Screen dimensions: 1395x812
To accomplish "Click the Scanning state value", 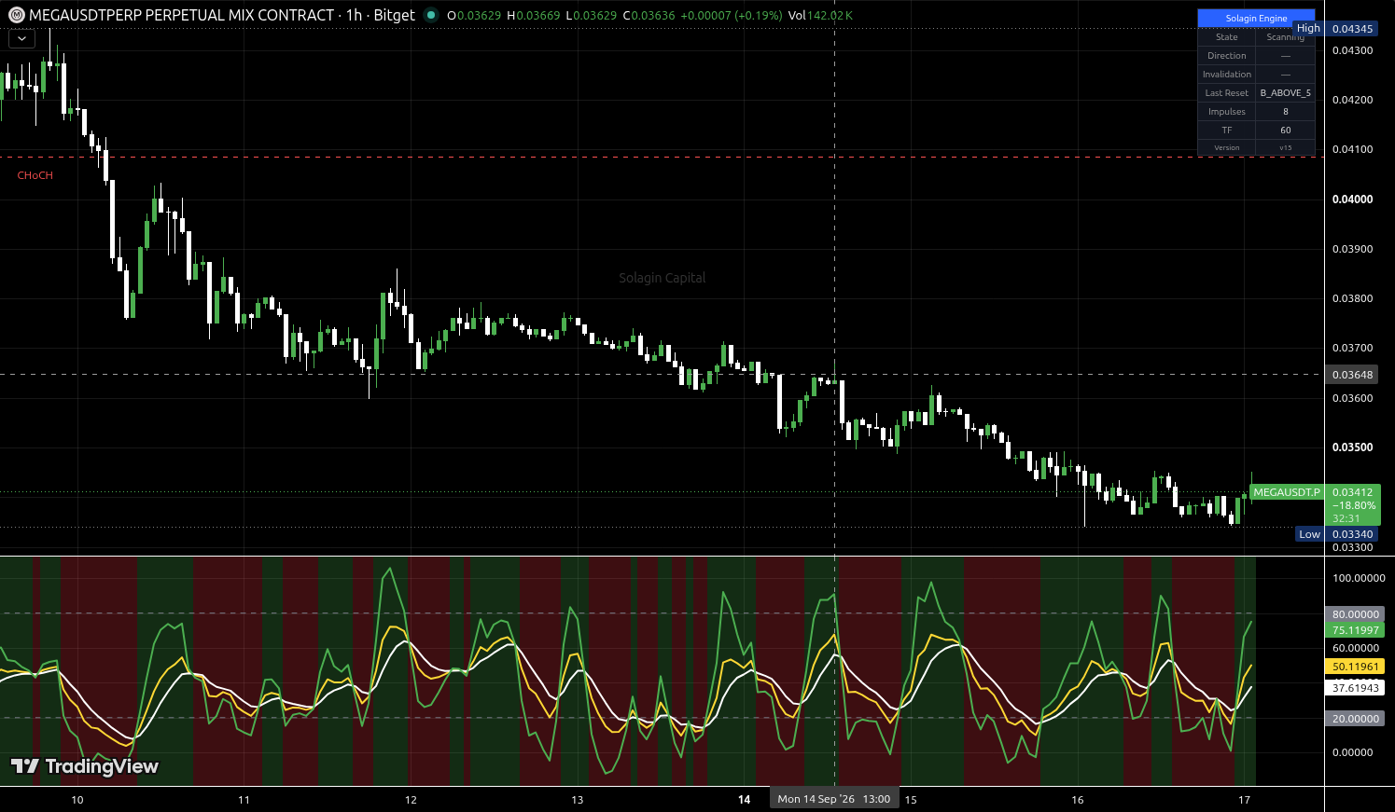I will coord(1285,37).
